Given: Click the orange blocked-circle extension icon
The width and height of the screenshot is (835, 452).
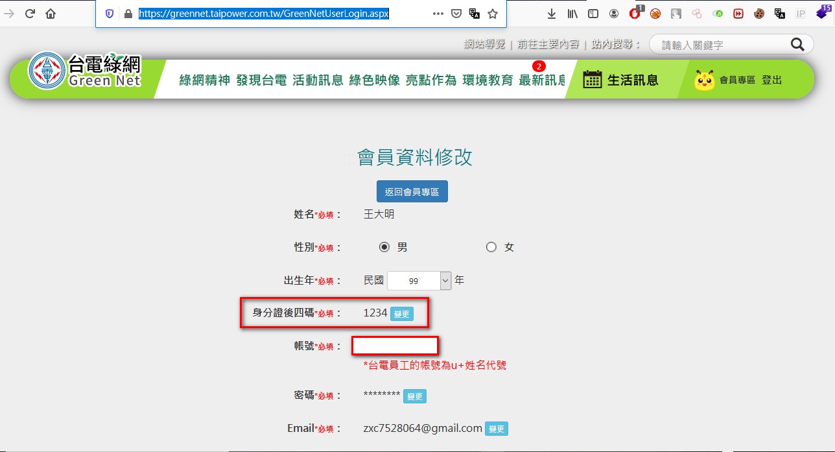Looking at the screenshot, I should [x=655, y=14].
